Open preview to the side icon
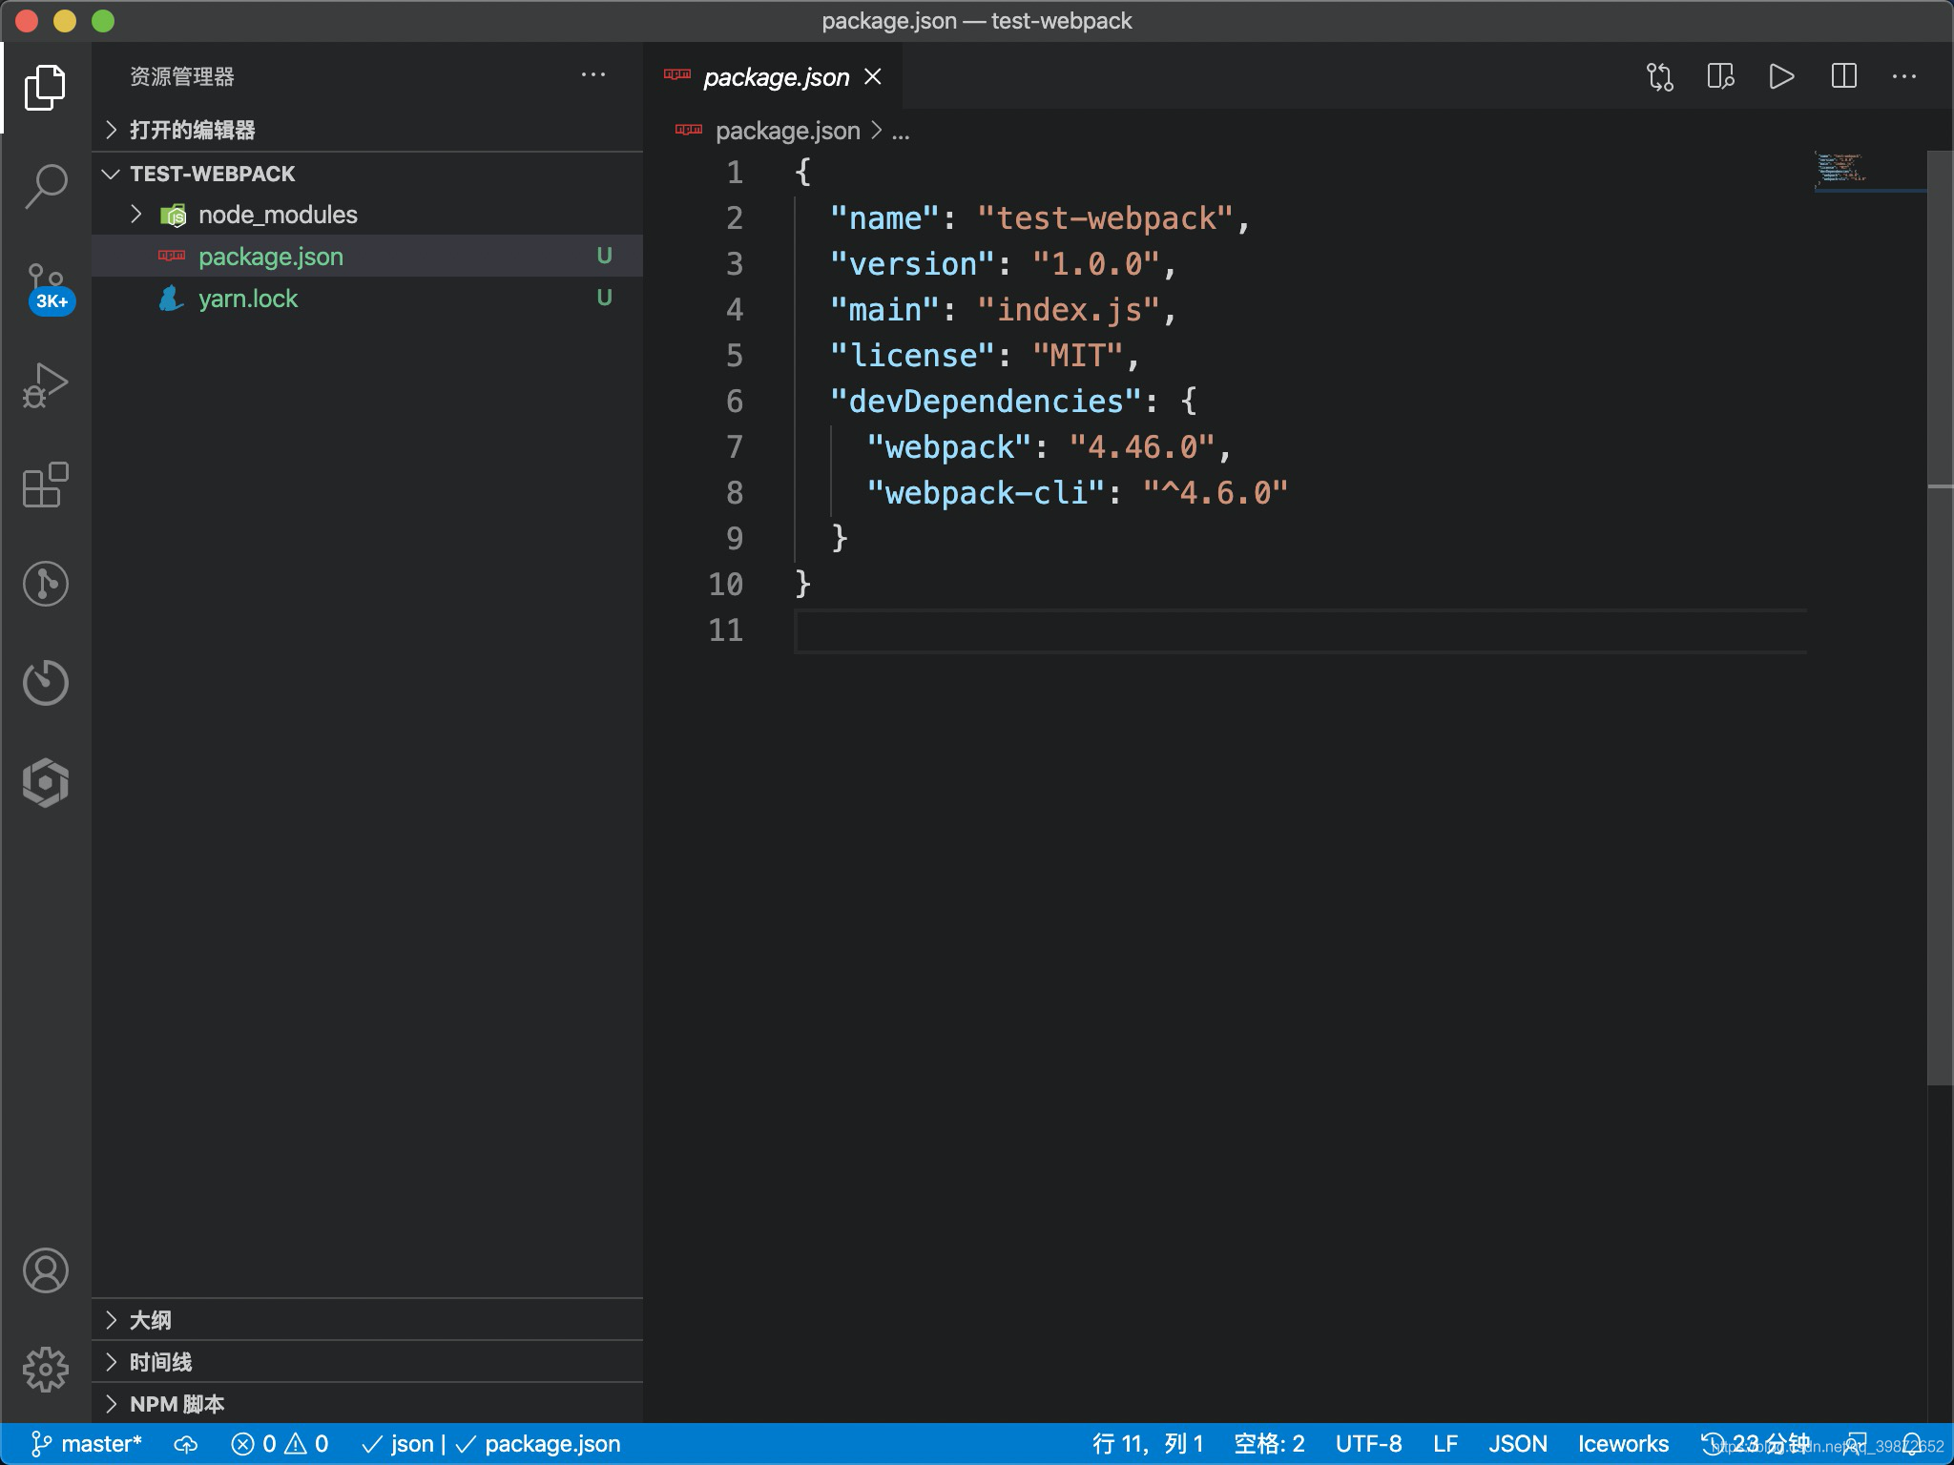The image size is (1954, 1465). (x=1720, y=76)
